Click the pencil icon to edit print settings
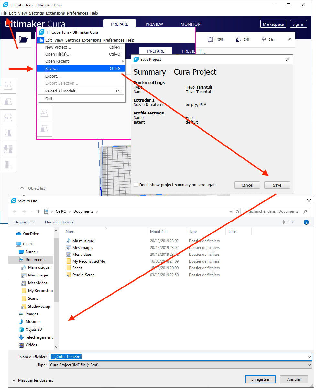 point(289,39)
